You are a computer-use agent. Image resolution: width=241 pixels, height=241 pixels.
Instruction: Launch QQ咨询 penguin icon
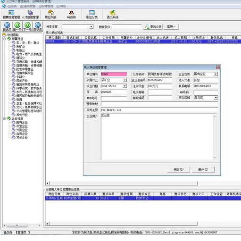(71, 15)
